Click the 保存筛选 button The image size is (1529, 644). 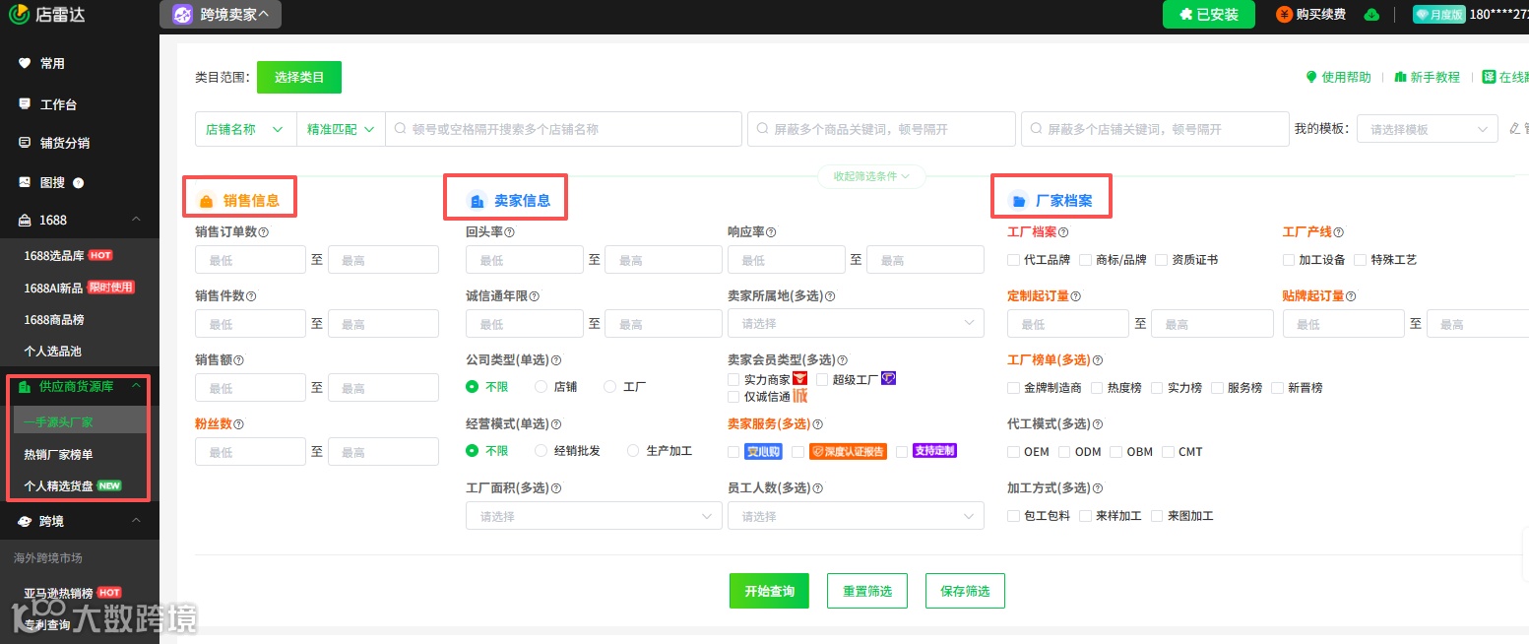click(965, 591)
